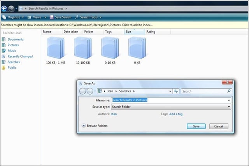
Task: Close the Save As dialog
Action: coord(227,82)
